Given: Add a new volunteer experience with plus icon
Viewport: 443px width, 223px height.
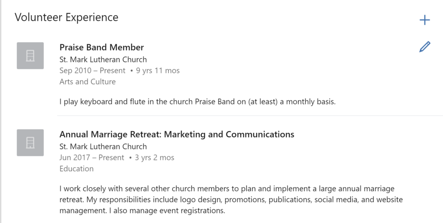Looking at the screenshot, I should pos(425,20).
